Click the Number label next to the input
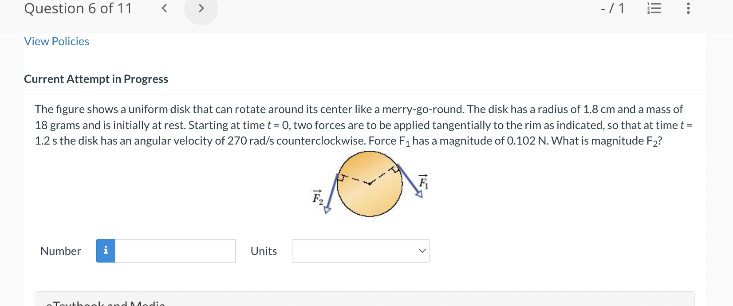Viewport: 733px width, 306px height. pyautogui.click(x=60, y=251)
